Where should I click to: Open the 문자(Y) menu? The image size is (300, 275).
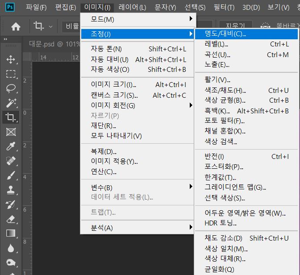[165, 8]
